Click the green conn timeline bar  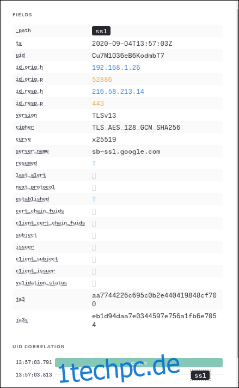(x=139, y=363)
